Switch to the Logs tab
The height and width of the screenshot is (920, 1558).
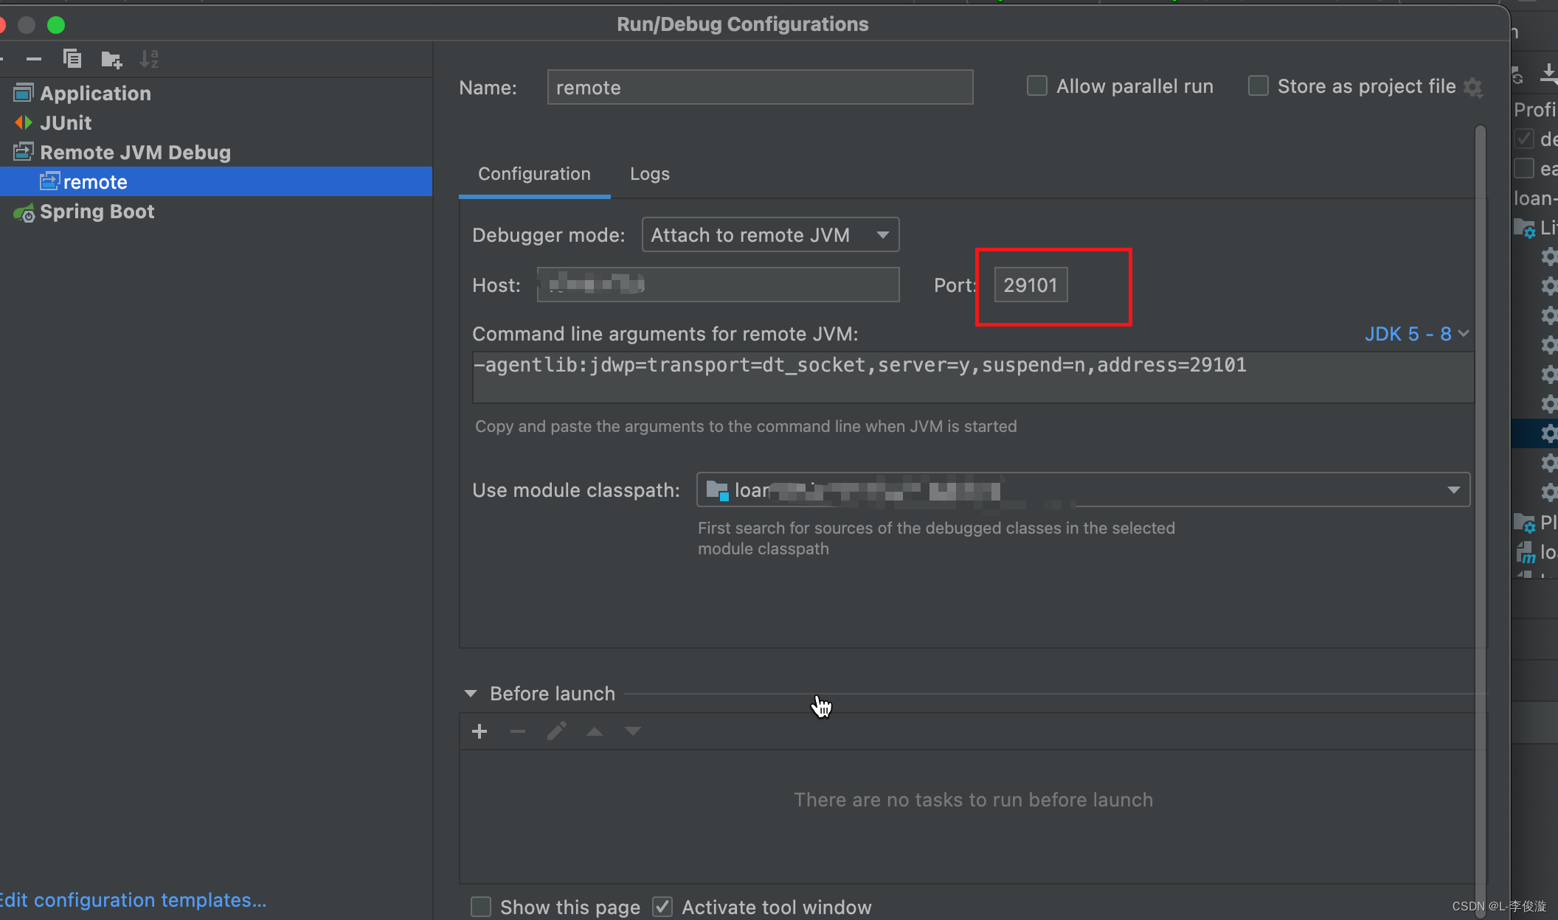pyautogui.click(x=649, y=174)
